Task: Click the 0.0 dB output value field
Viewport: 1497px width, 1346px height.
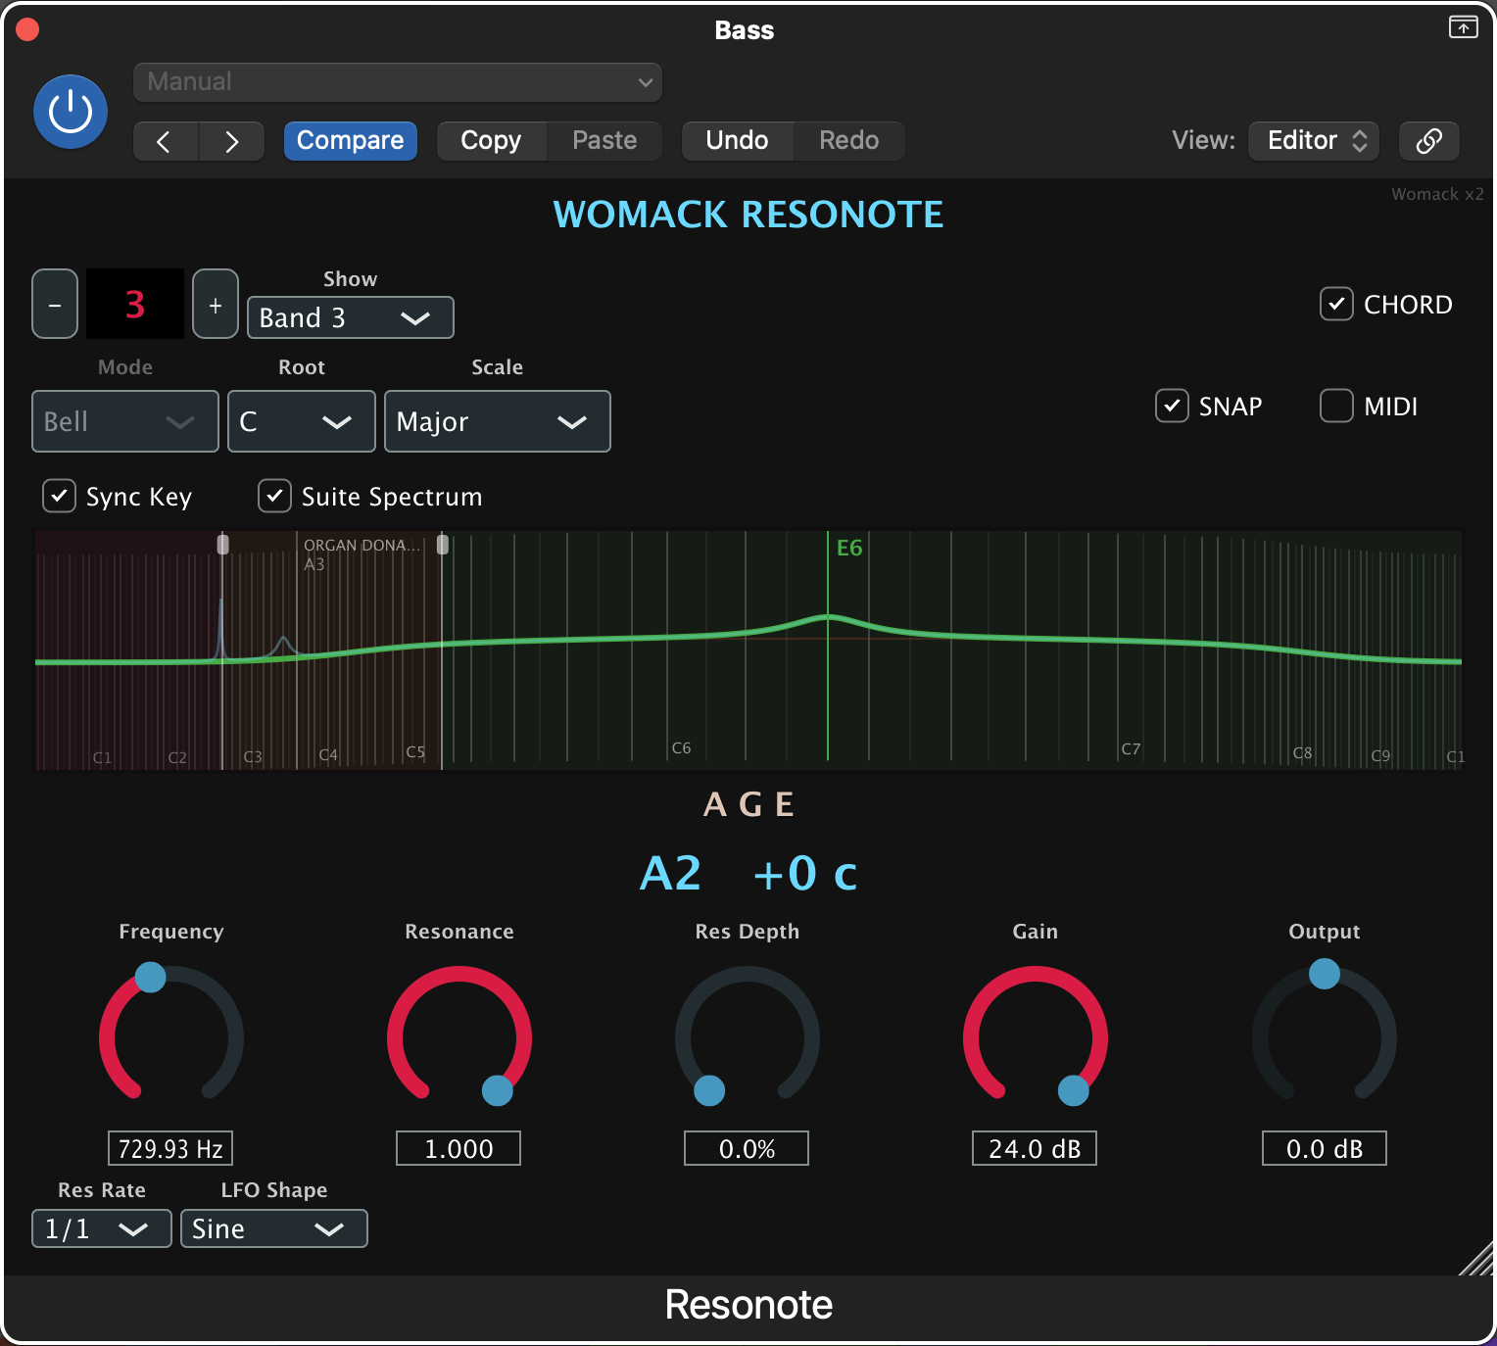Action: pyautogui.click(x=1325, y=1148)
